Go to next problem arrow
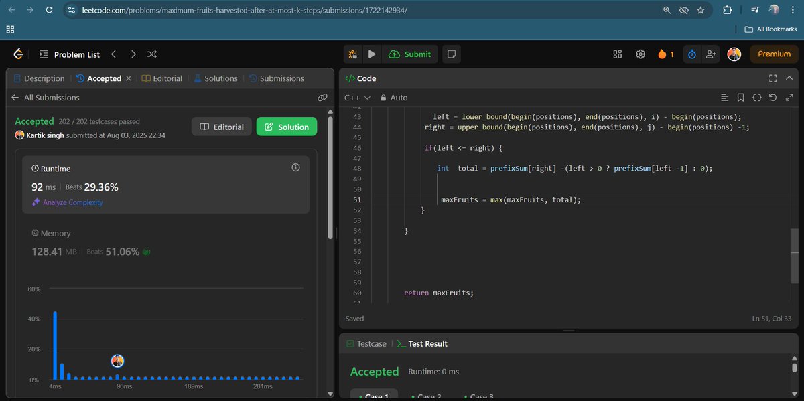Screen dimensions: 804x401 [x=133, y=54]
